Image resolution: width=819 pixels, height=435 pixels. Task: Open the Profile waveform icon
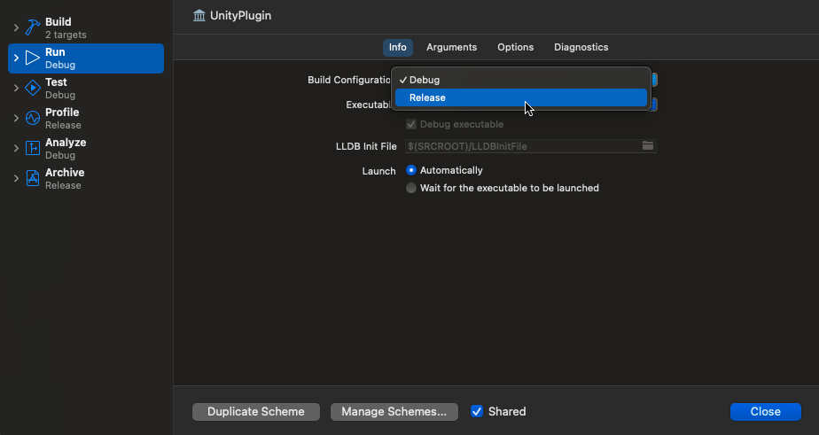tap(33, 118)
